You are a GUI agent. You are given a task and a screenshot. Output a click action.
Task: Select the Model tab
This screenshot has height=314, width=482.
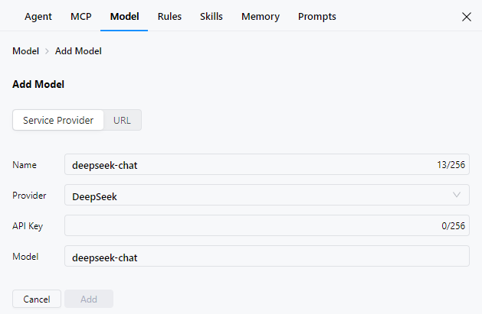124,16
